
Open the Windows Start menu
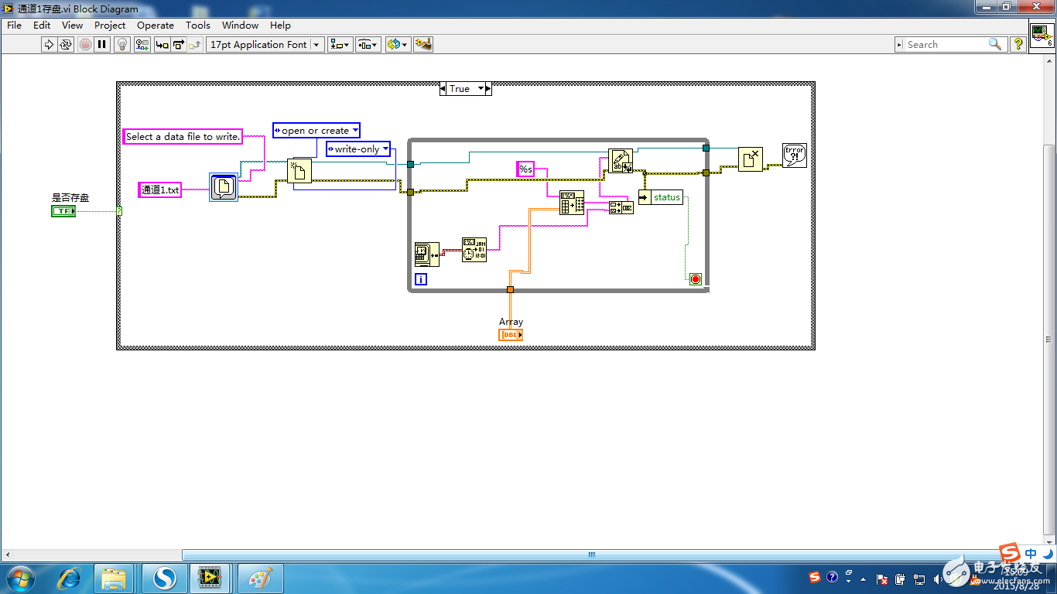point(19,578)
